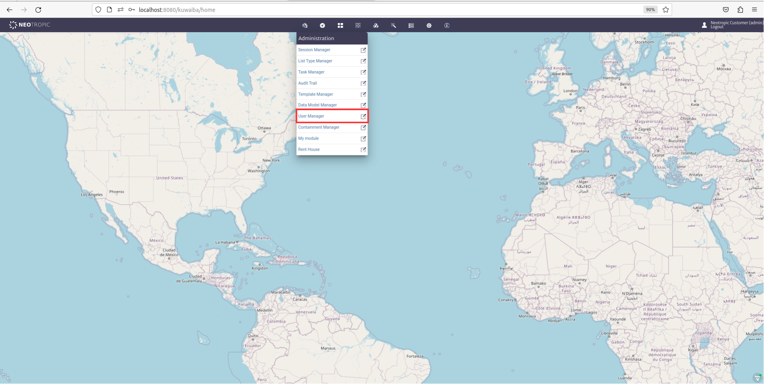This screenshot has width=764, height=384.
Task: Click the compass navigation icon in top menu
Action: coord(322,25)
